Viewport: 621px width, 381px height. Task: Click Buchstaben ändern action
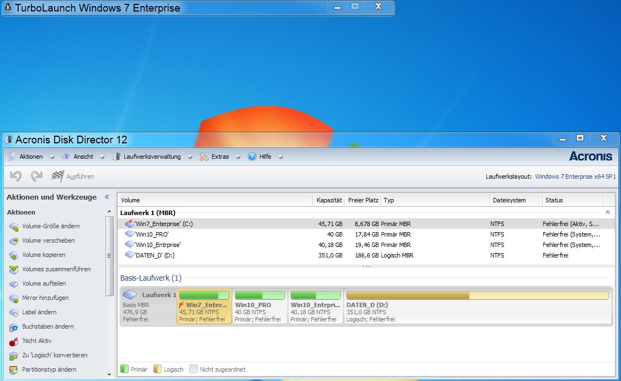click(x=47, y=326)
